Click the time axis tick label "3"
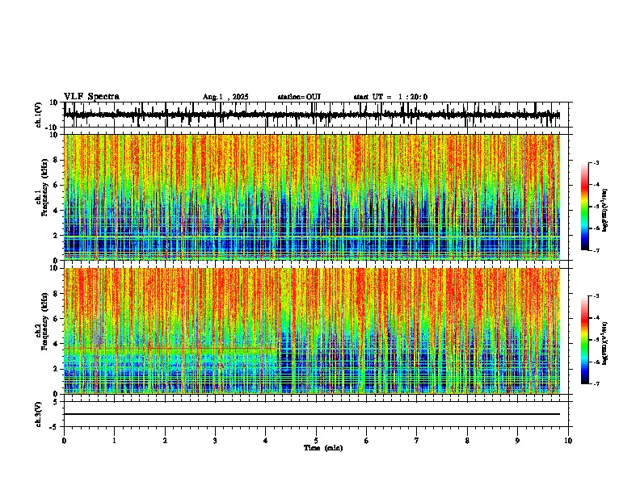 tap(215, 441)
